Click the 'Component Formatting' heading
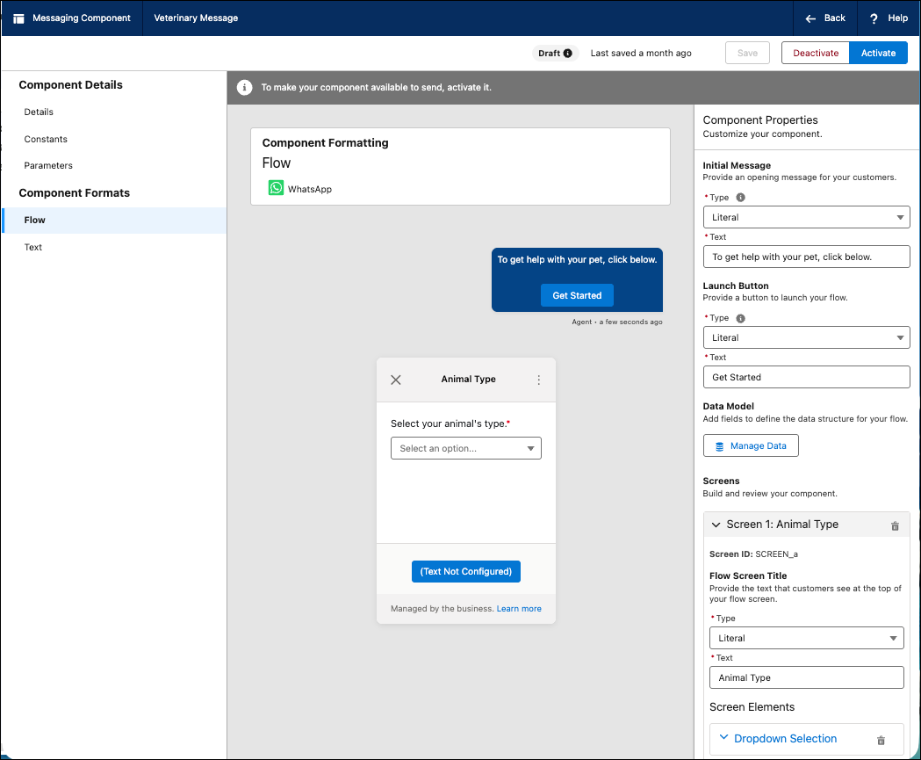The height and width of the screenshot is (760, 921). pos(325,143)
